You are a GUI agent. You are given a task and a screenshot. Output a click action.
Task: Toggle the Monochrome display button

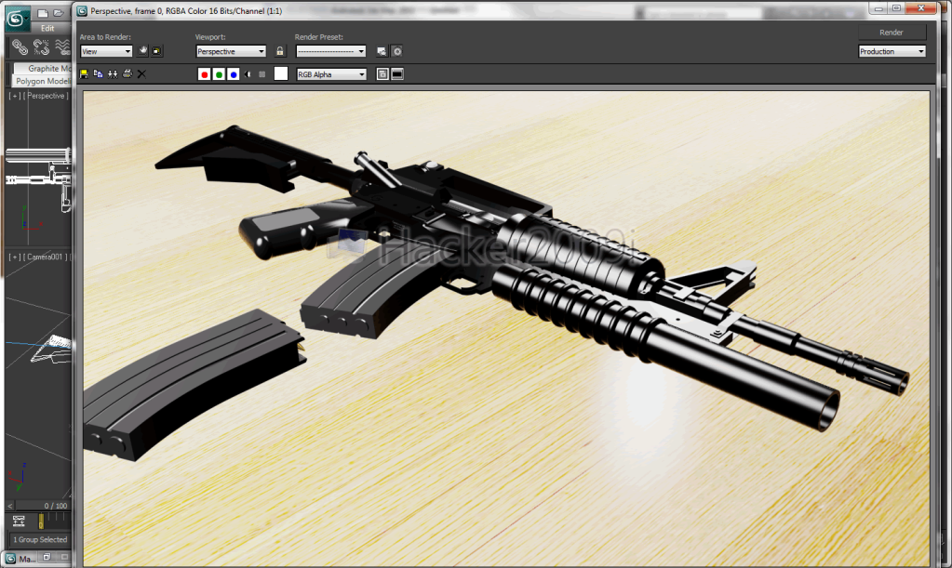(x=262, y=74)
